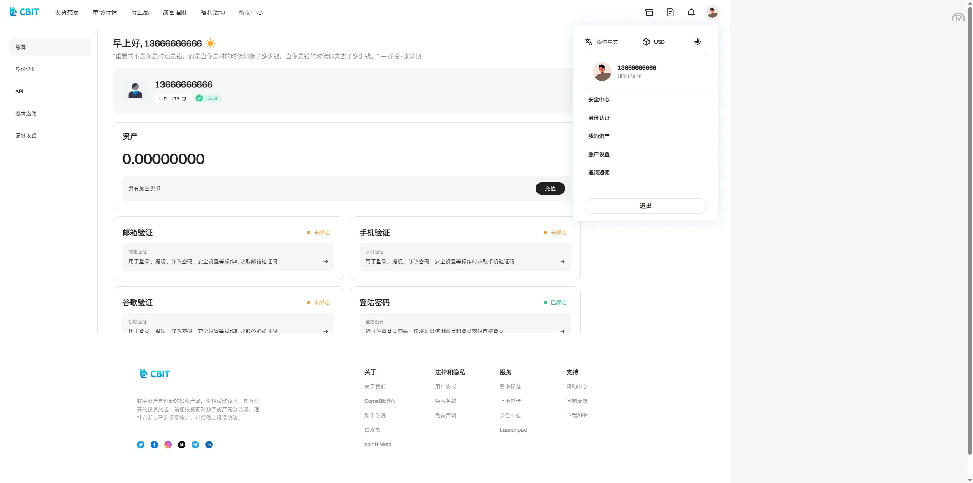The image size is (973, 483).
Task: Click the 退出 logout button
Action: 645,206
